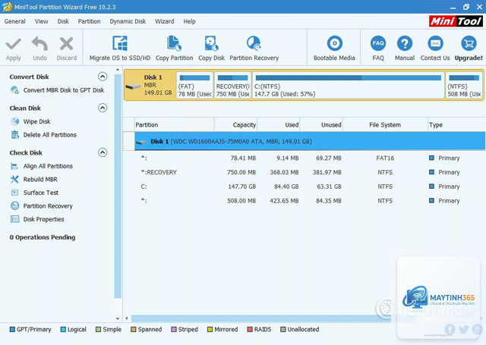This screenshot has width=486, height=345.
Task: Click the Discard X icon
Action: (66, 44)
